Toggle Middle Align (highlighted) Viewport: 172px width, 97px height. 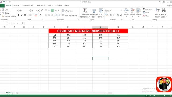pos(52,11)
